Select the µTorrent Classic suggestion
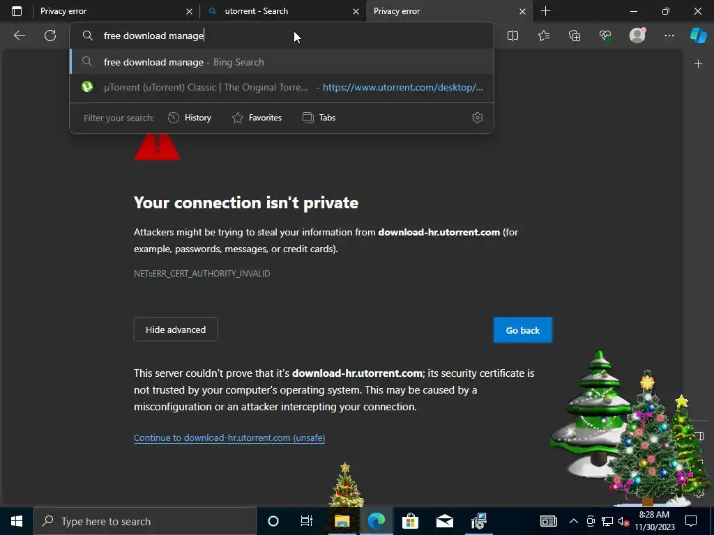This screenshot has height=535, width=714. pyautogui.click(x=282, y=87)
